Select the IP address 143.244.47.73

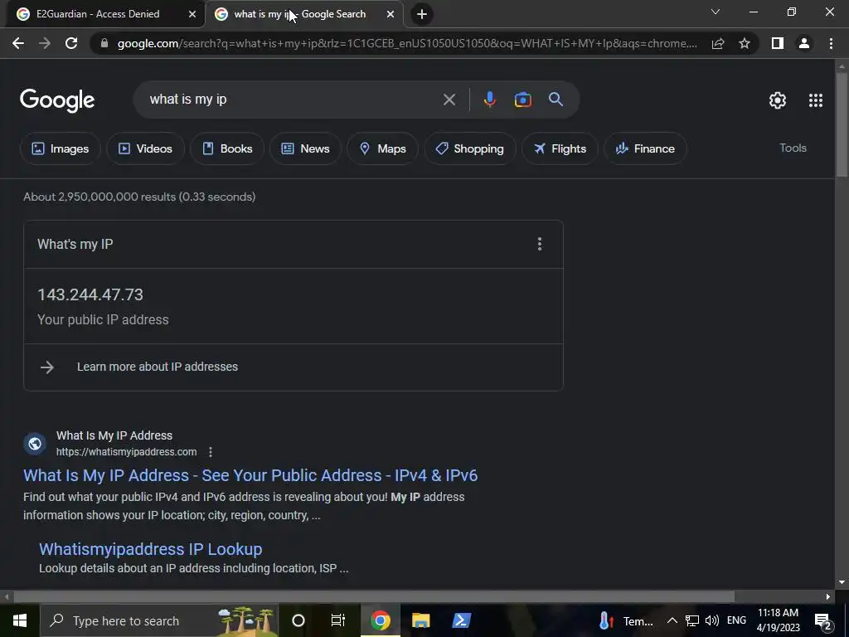90,294
